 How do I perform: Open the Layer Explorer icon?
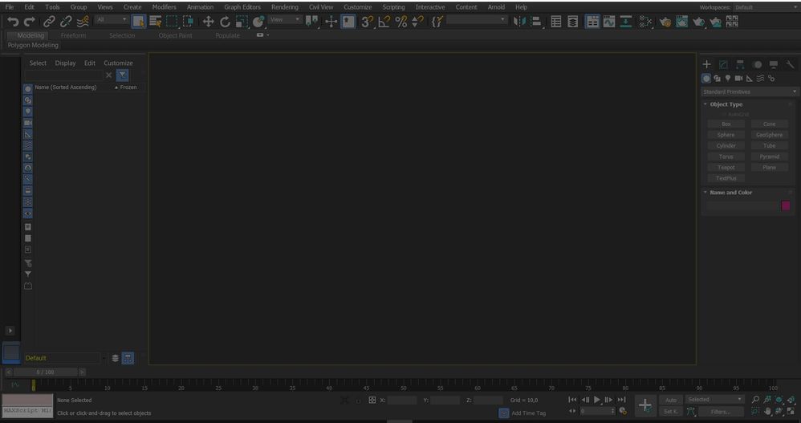click(573, 22)
